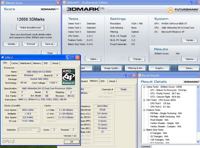Open Graphs... tool

pos(160,68)
